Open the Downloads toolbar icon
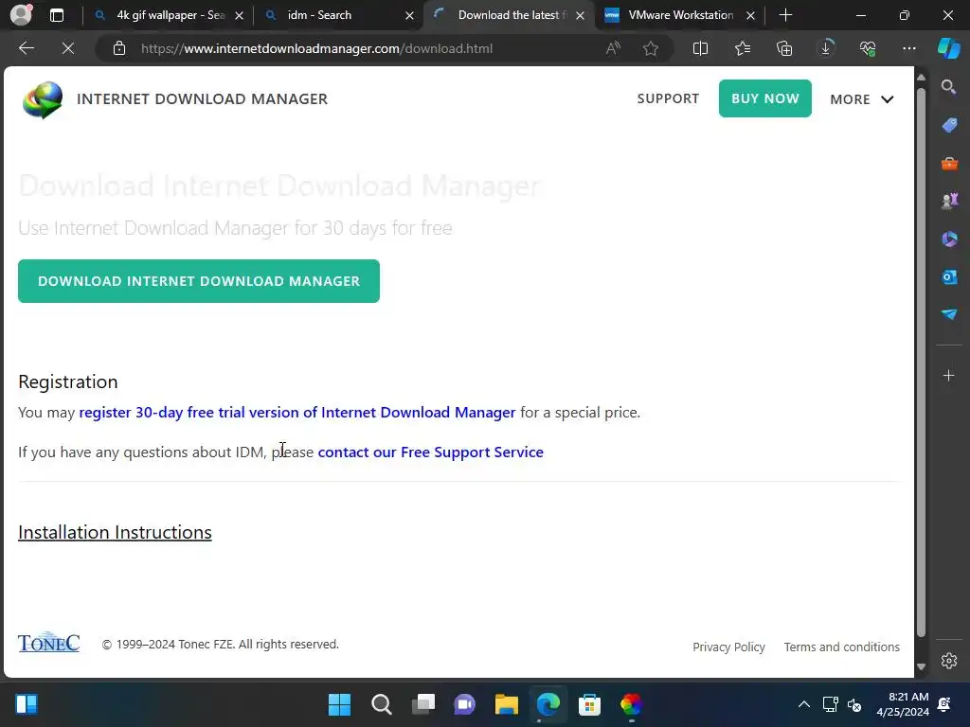 tap(826, 48)
